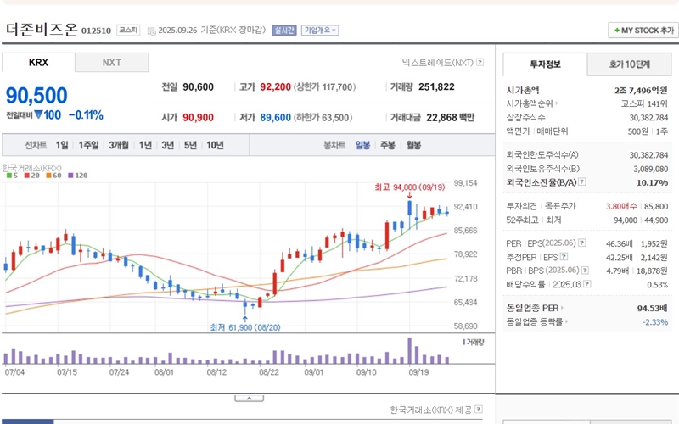Open help icon beside PER EPS(2025.06)
Image resolution: width=679 pixels, height=424 pixels.
pos(582,243)
